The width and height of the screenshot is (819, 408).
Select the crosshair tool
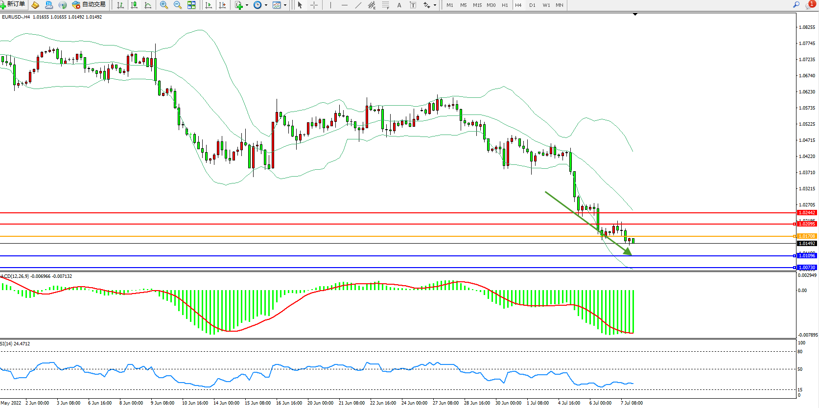coord(314,5)
